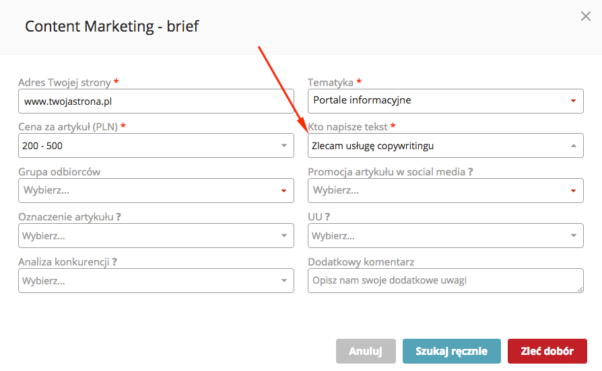Click the Adres Twojej strony input field
The image size is (602, 371).
[x=156, y=101]
